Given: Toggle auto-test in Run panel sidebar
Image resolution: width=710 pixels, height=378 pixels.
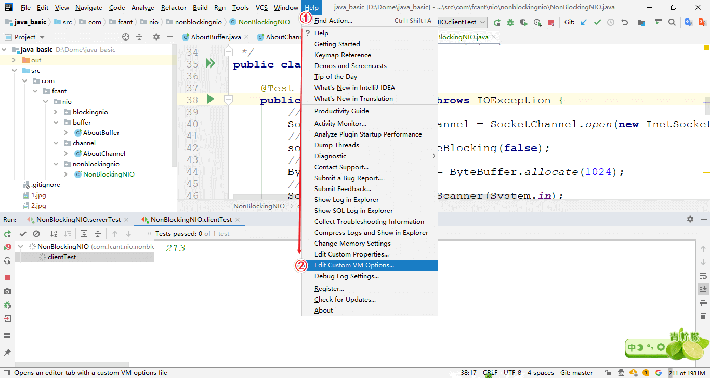Looking at the screenshot, I should click(x=7, y=261).
